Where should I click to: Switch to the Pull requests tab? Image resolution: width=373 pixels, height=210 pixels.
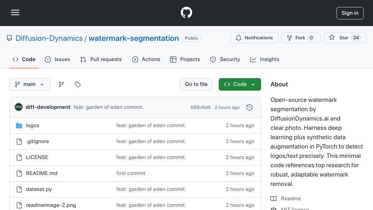coord(101,59)
